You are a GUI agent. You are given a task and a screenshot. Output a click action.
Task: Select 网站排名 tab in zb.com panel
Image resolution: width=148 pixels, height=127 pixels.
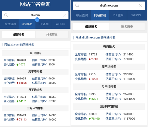coord(27,24)
